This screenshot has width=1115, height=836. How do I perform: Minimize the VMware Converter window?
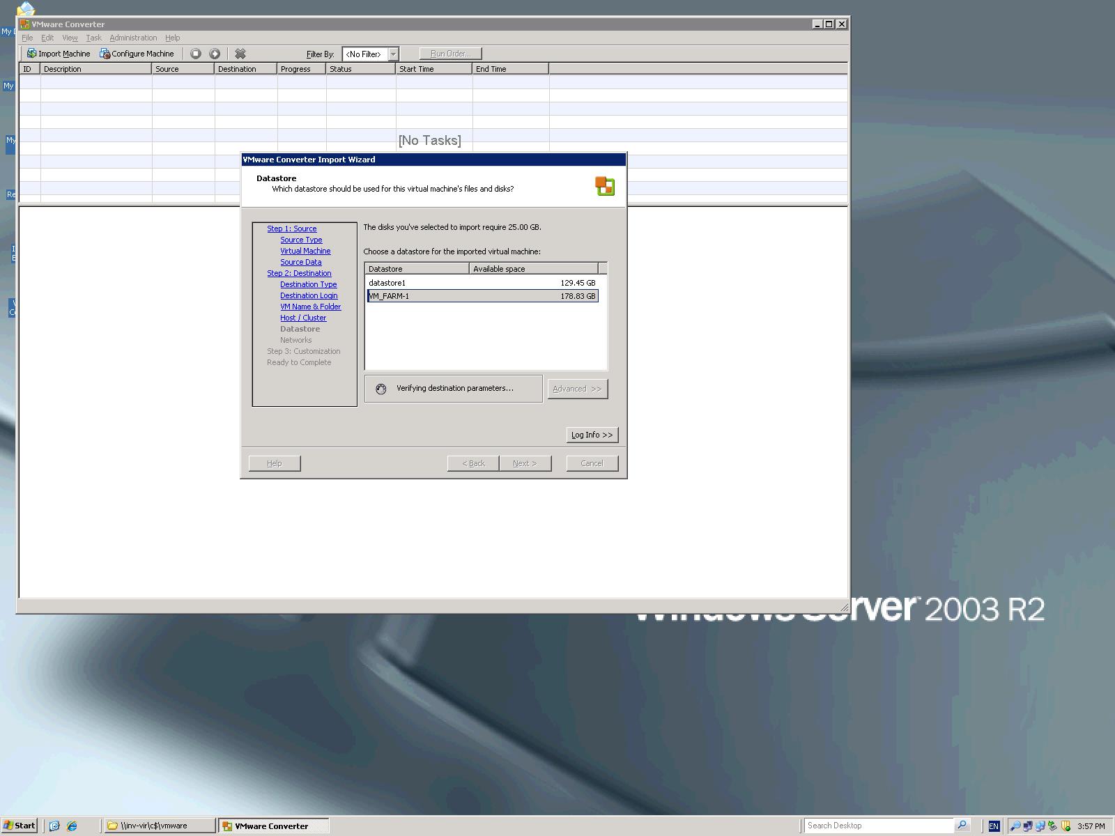(818, 24)
